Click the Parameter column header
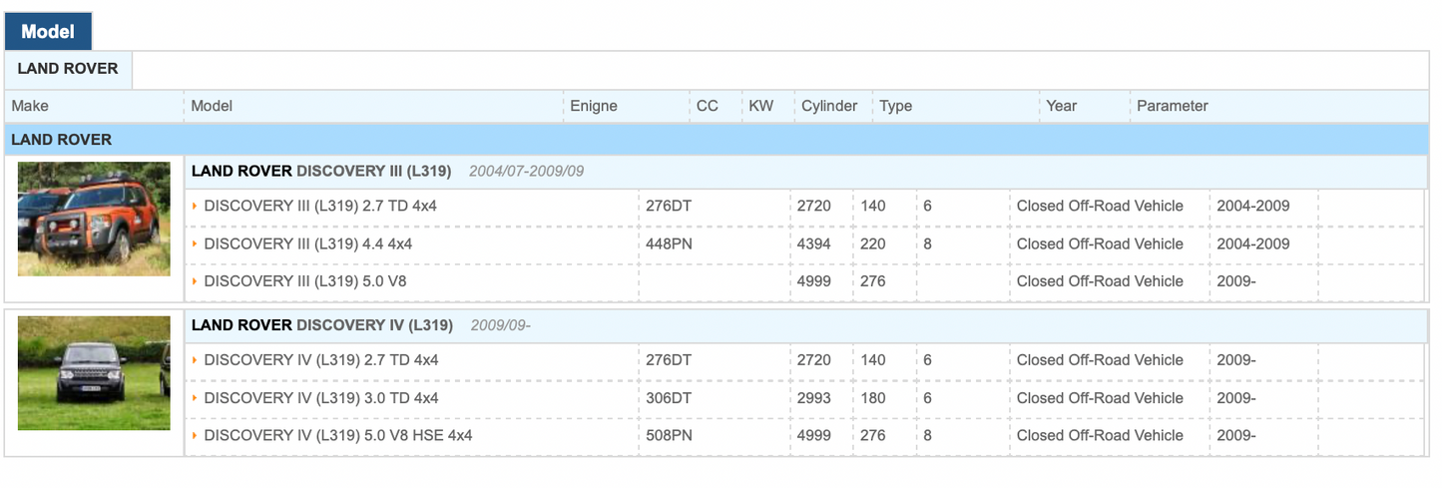Viewport: 1442px width, 488px height. 1172,106
